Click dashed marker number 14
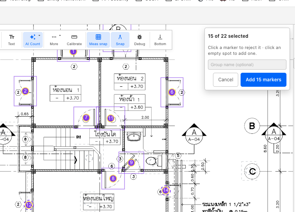 click(166, 190)
